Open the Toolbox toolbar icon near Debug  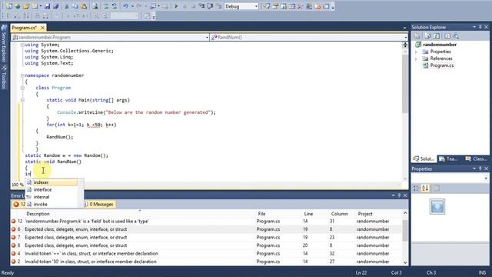click(301, 6)
